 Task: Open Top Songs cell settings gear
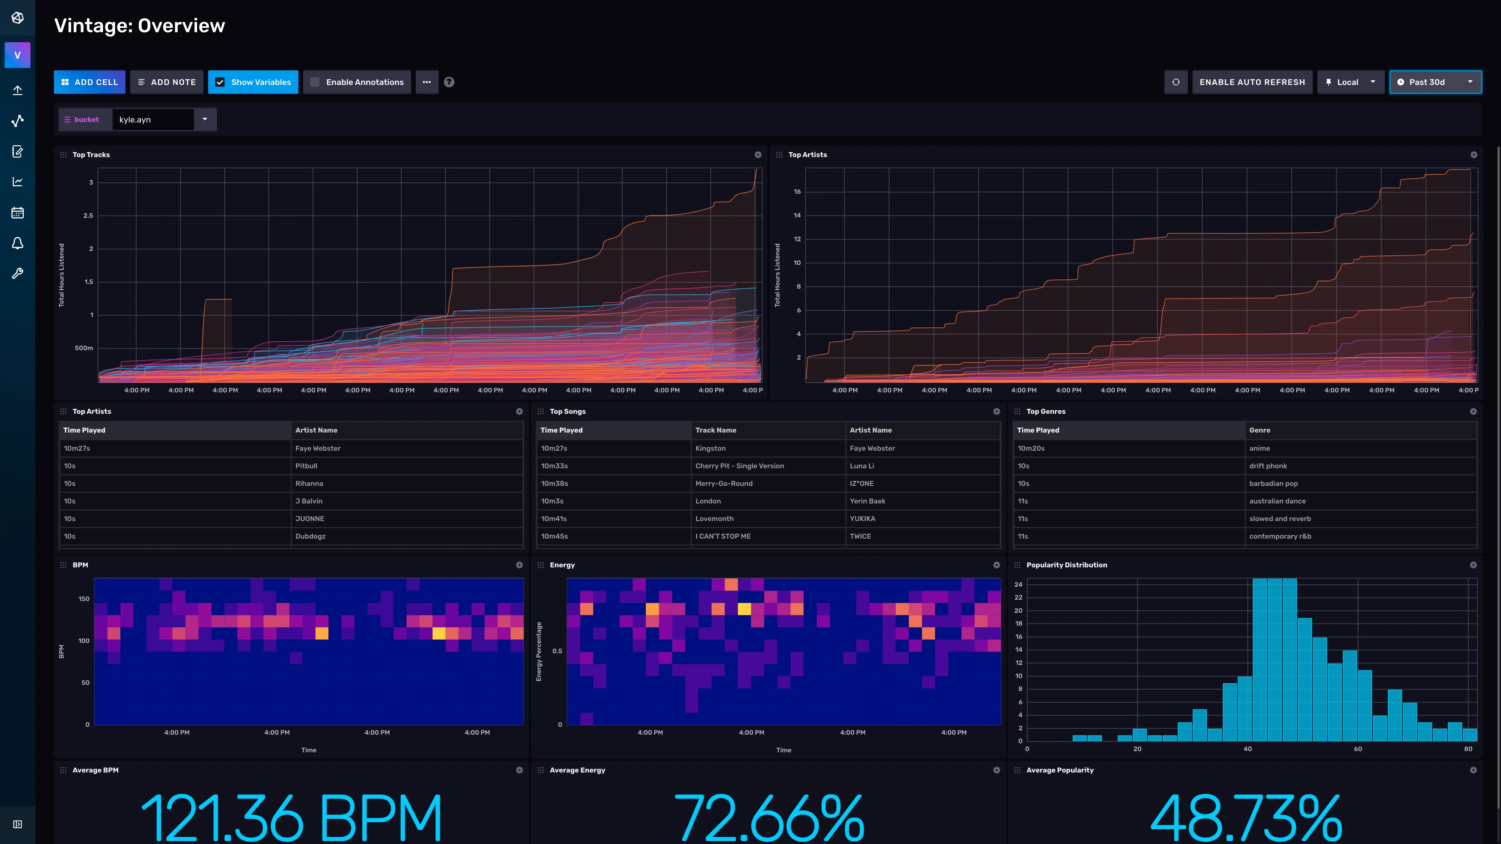click(996, 411)
